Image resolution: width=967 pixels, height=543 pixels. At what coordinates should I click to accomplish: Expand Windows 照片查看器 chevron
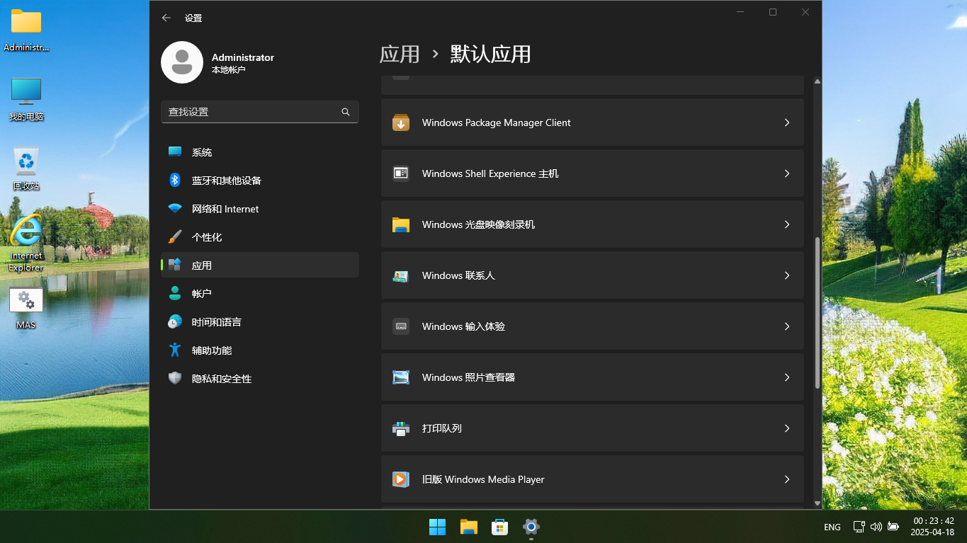pyautogui.click(x=787, y=377)
